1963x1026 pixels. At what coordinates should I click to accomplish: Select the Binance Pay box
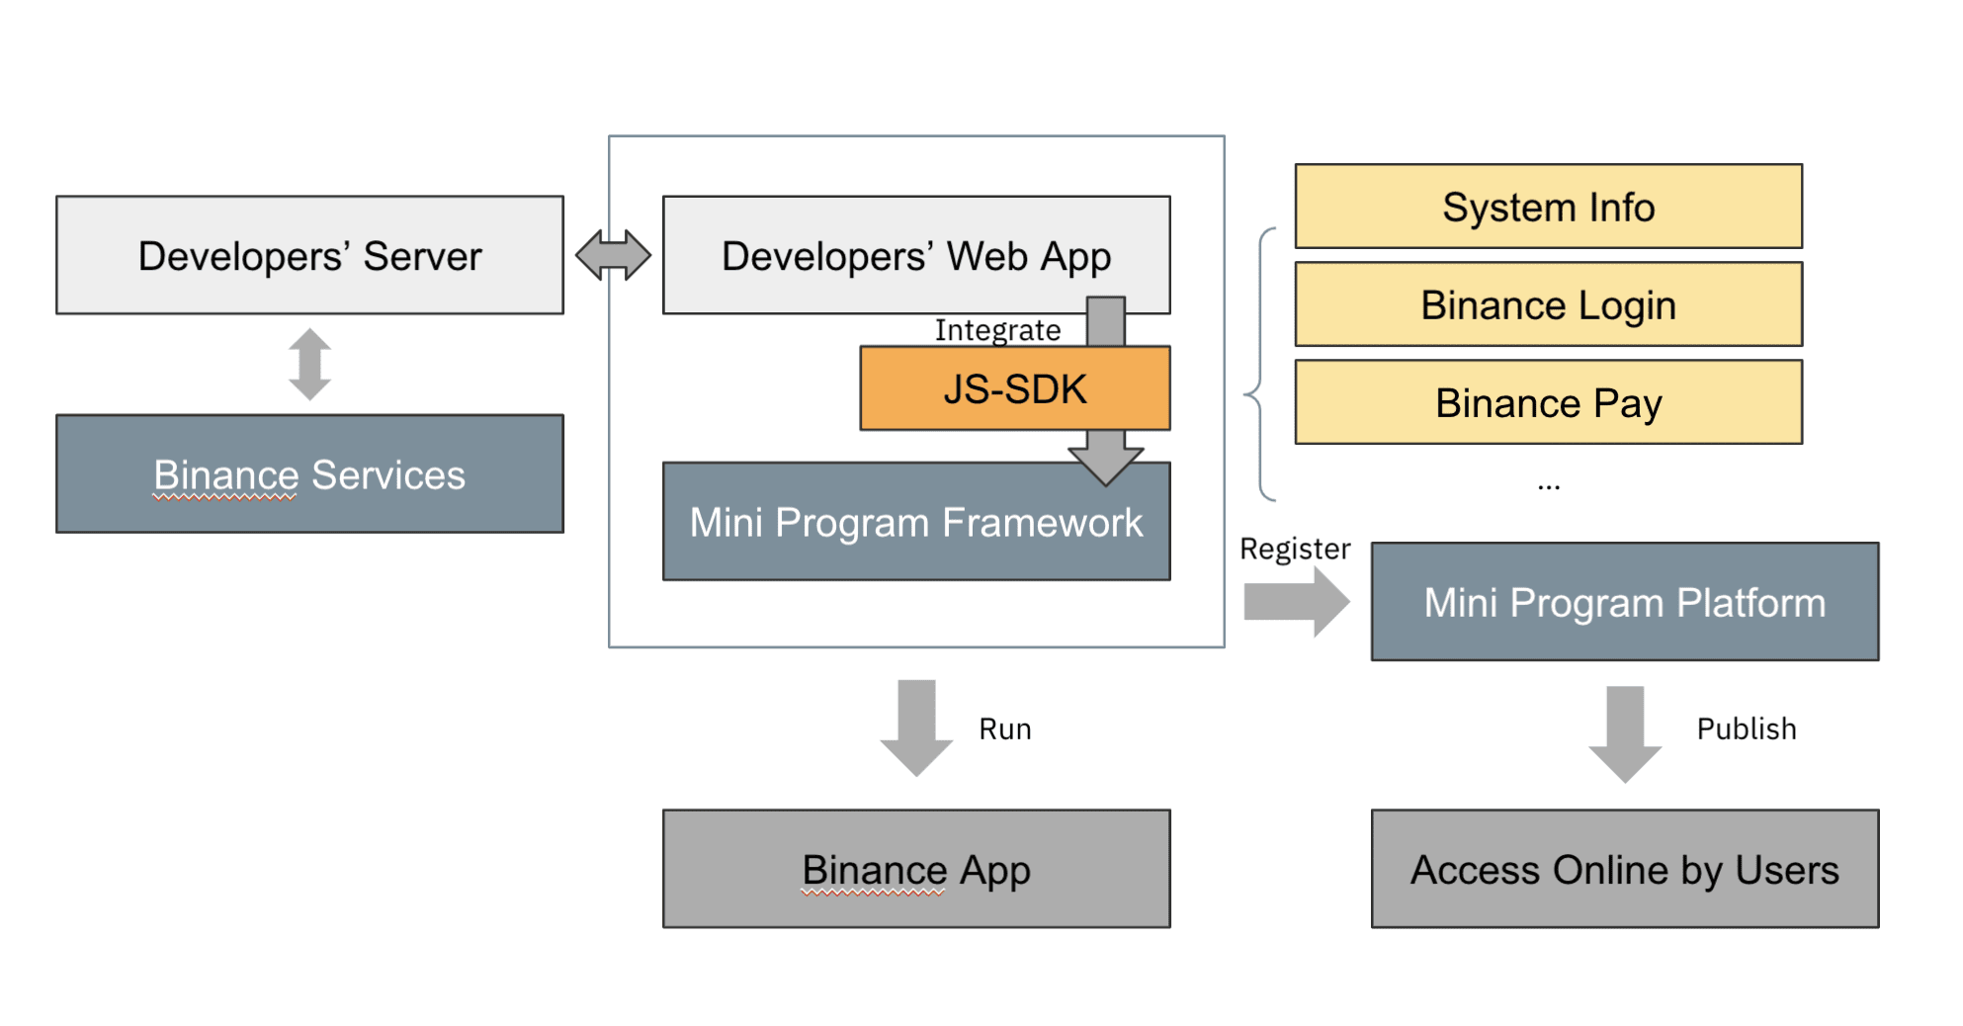pyautogui.click(x=1549, y=402)
